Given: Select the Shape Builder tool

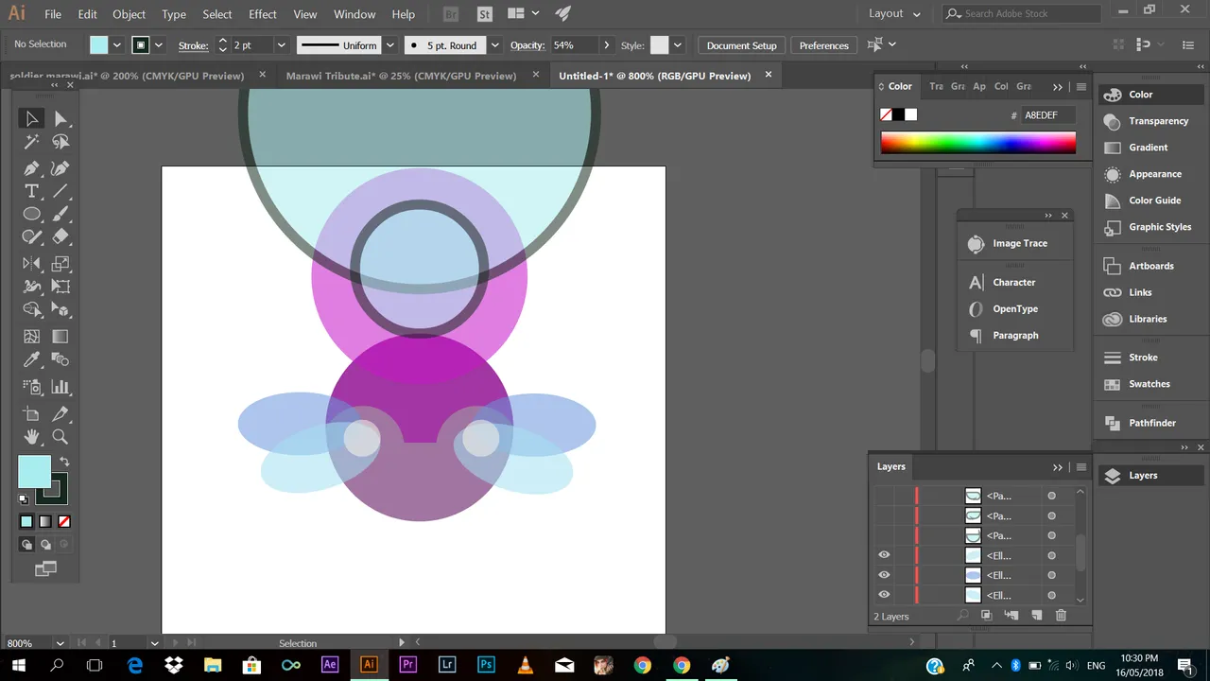Looking at the screenshot, I should [31, 309].
